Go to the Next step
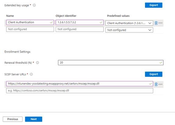Viewport: 175px width, 125px height. 34,119
